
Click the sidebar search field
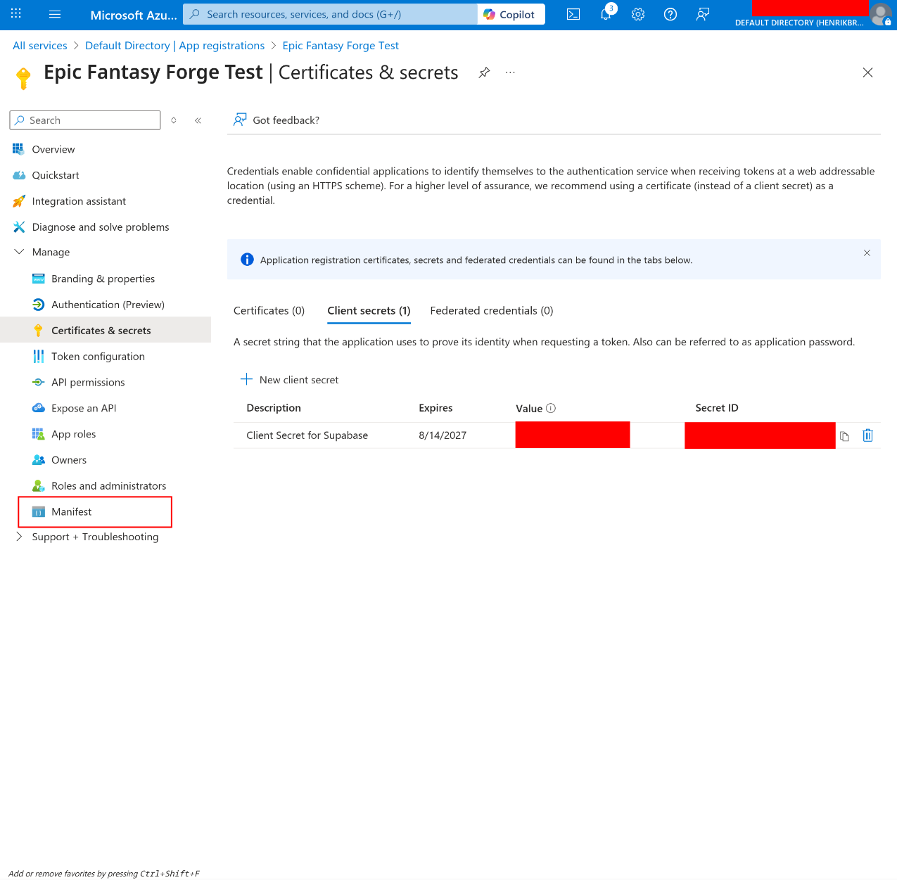pos(84,120)
